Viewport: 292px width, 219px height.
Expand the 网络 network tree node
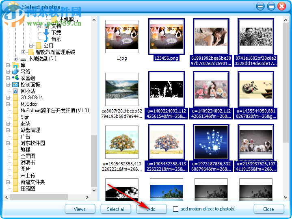[x=8, y=72]
